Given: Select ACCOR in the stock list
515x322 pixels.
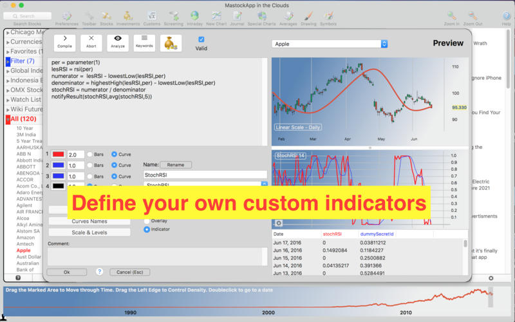Looking at the screenshot, I should tap(25, 180).
